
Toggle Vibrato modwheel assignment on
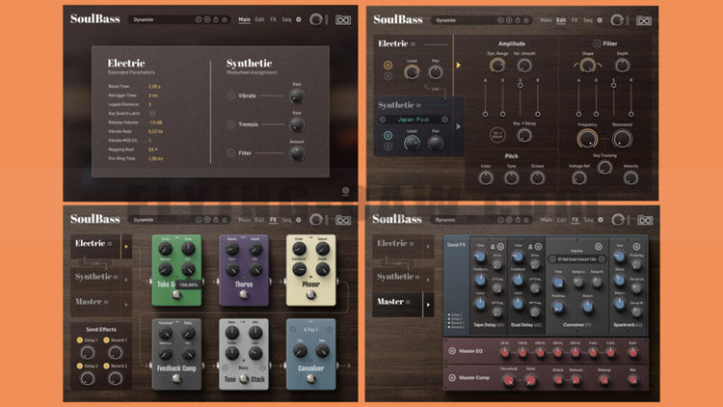point(231,95)
